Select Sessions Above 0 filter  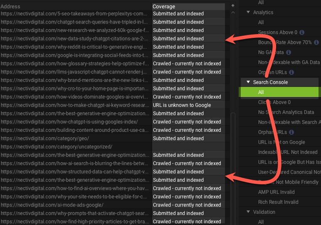(278, 32)
